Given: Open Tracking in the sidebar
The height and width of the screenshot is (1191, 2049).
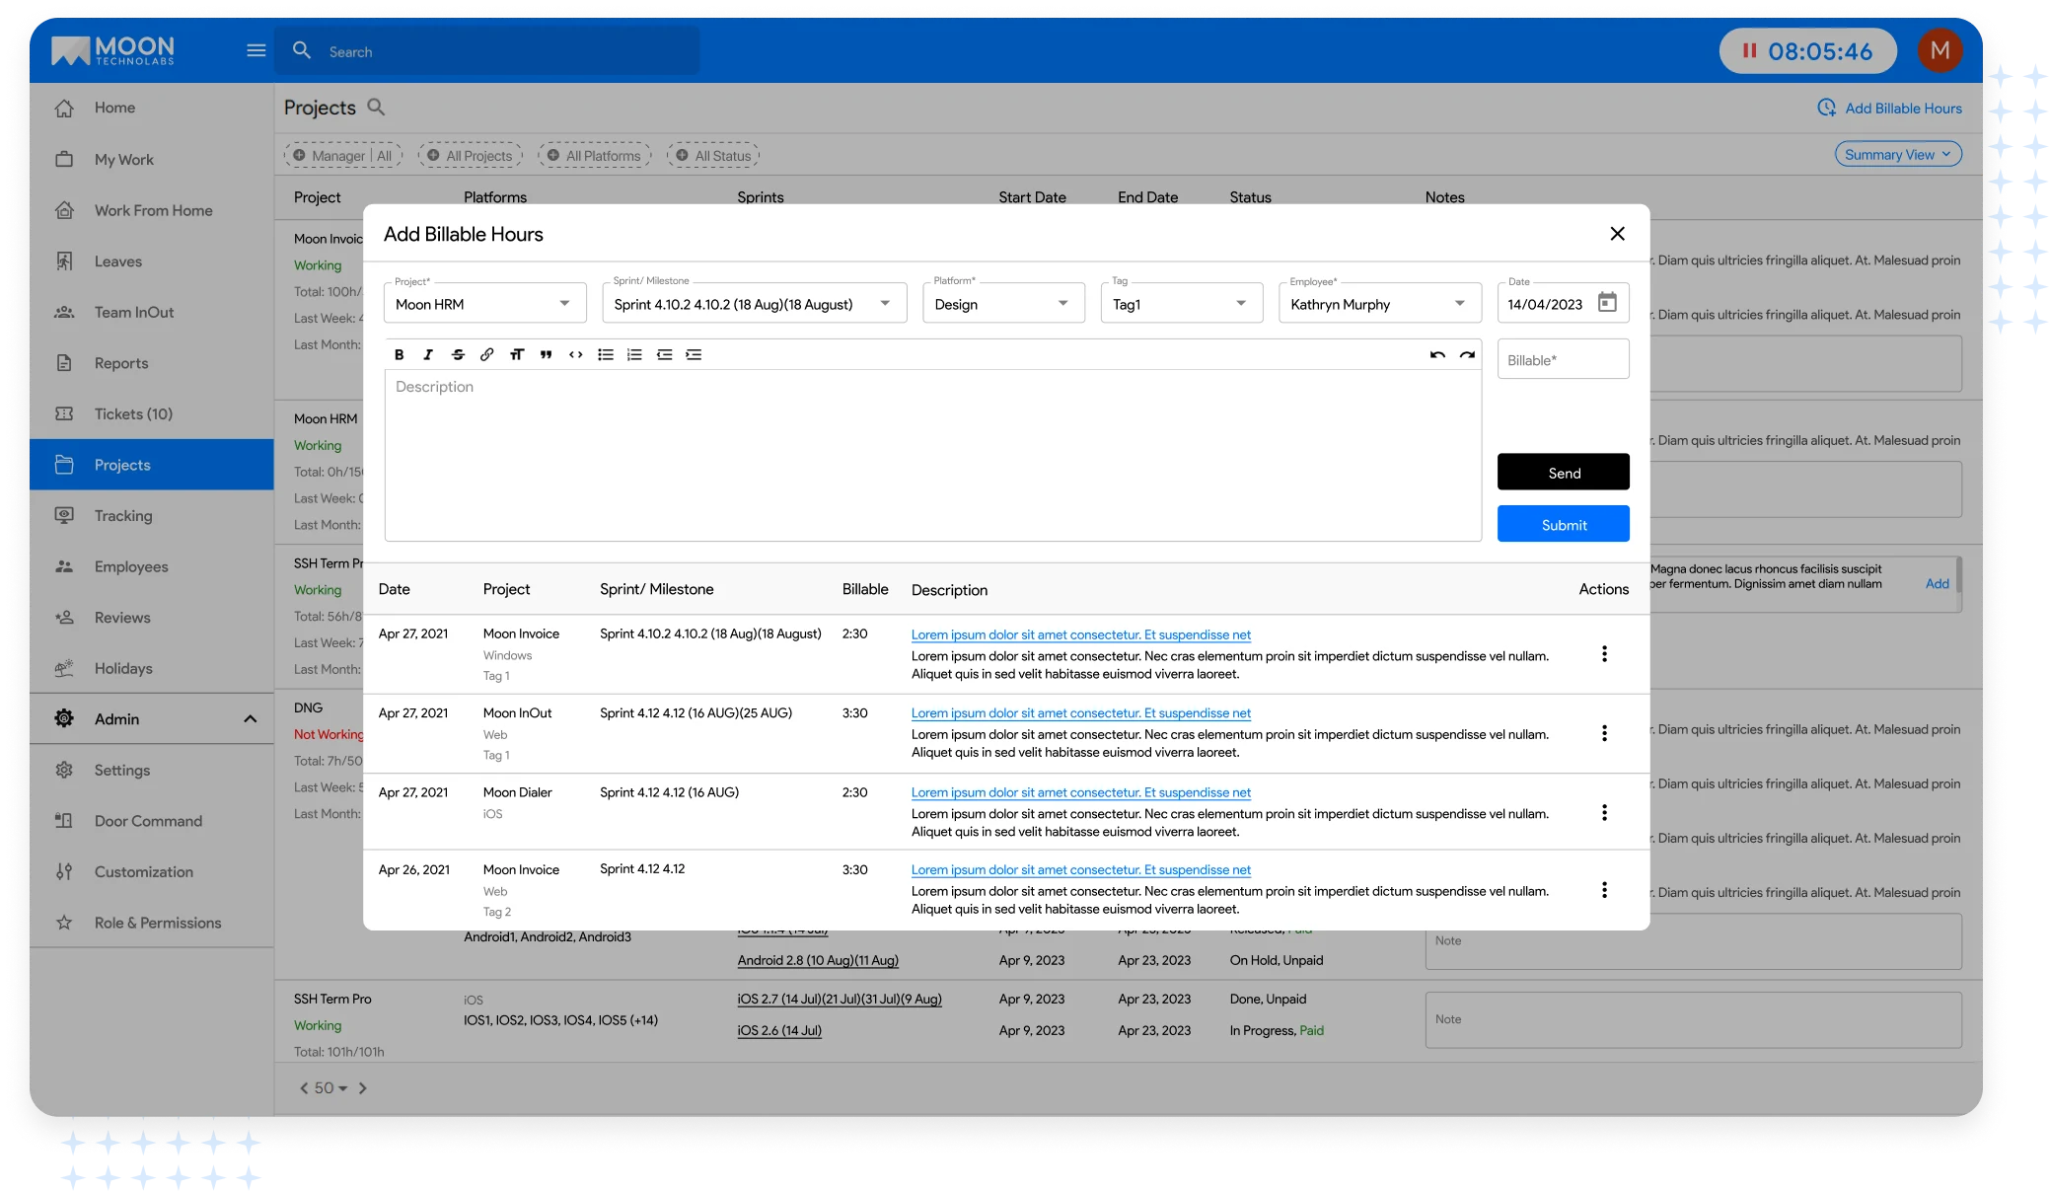Looking at the screenshot, I should [152, 516].
